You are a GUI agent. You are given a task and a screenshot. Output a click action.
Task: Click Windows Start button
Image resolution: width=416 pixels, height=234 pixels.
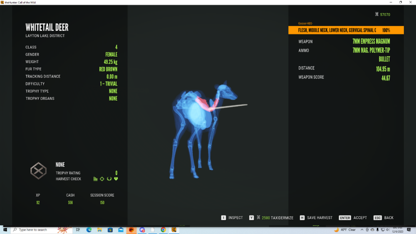[x=5, y=230]
